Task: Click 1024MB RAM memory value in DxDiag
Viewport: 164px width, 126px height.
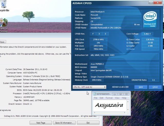Action: (x=29, y=97)
